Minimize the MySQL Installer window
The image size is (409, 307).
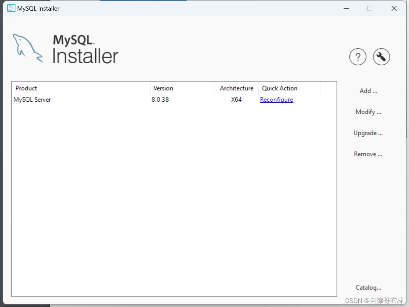[346, 8]
